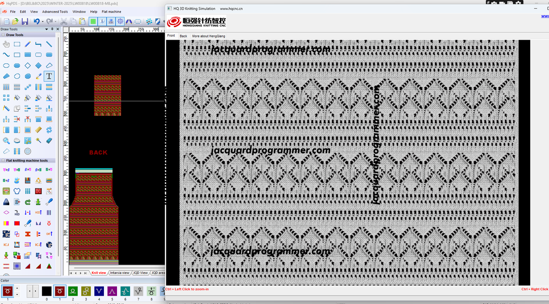Click the color number up stepper arrow
This screenshot has height=304, width=549.
tap(17, 289)
